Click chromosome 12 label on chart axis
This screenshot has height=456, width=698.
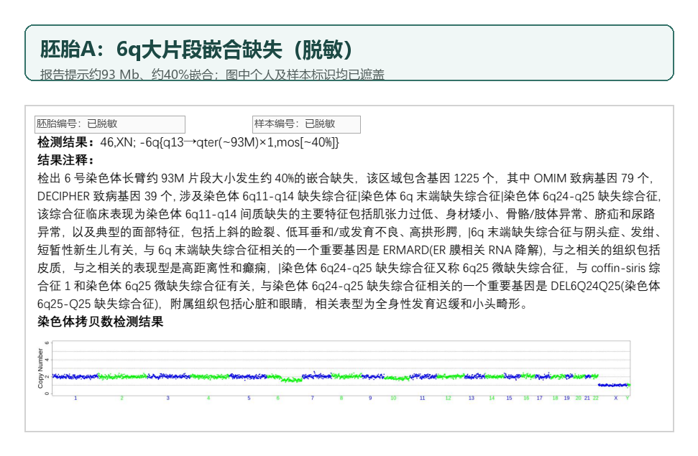[449, 398]
